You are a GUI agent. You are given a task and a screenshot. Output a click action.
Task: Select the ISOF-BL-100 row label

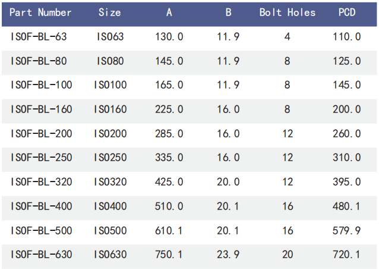[x=41, y=85]
